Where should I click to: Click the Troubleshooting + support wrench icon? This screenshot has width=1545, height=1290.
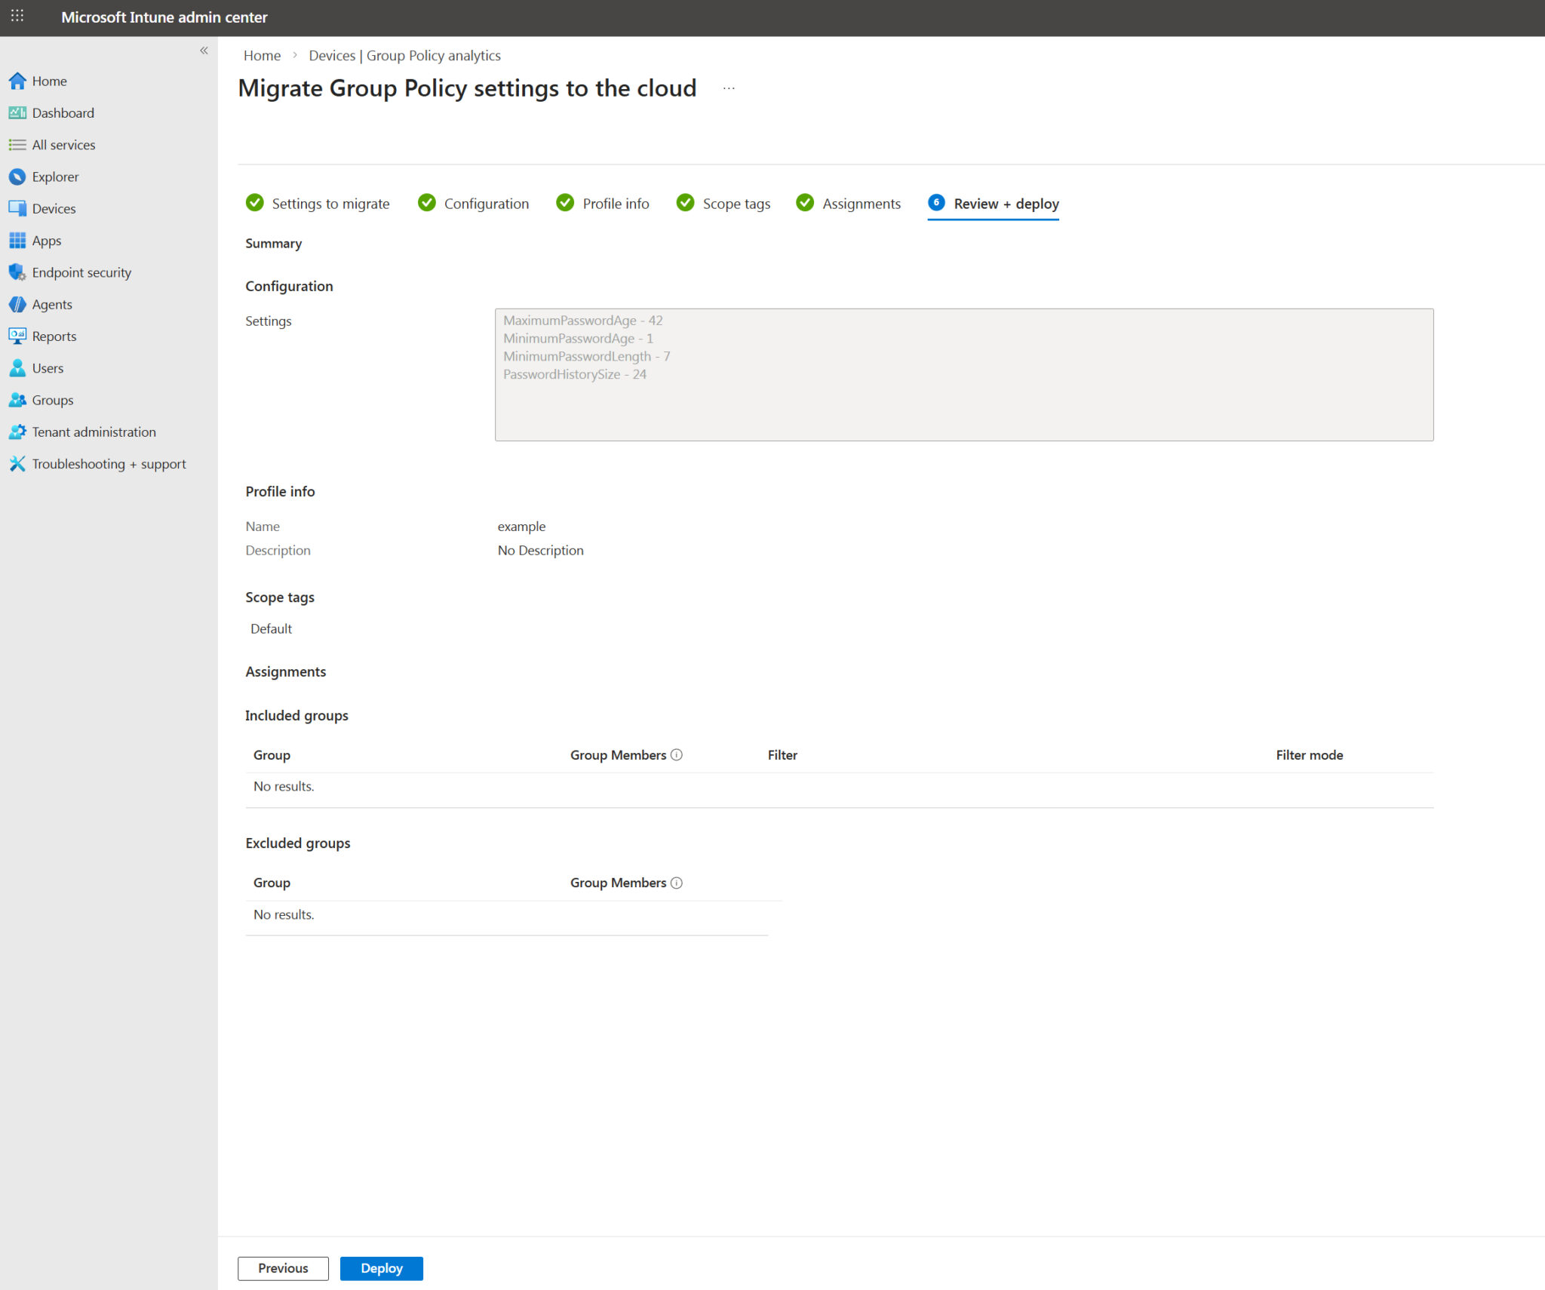click(17, 464)
